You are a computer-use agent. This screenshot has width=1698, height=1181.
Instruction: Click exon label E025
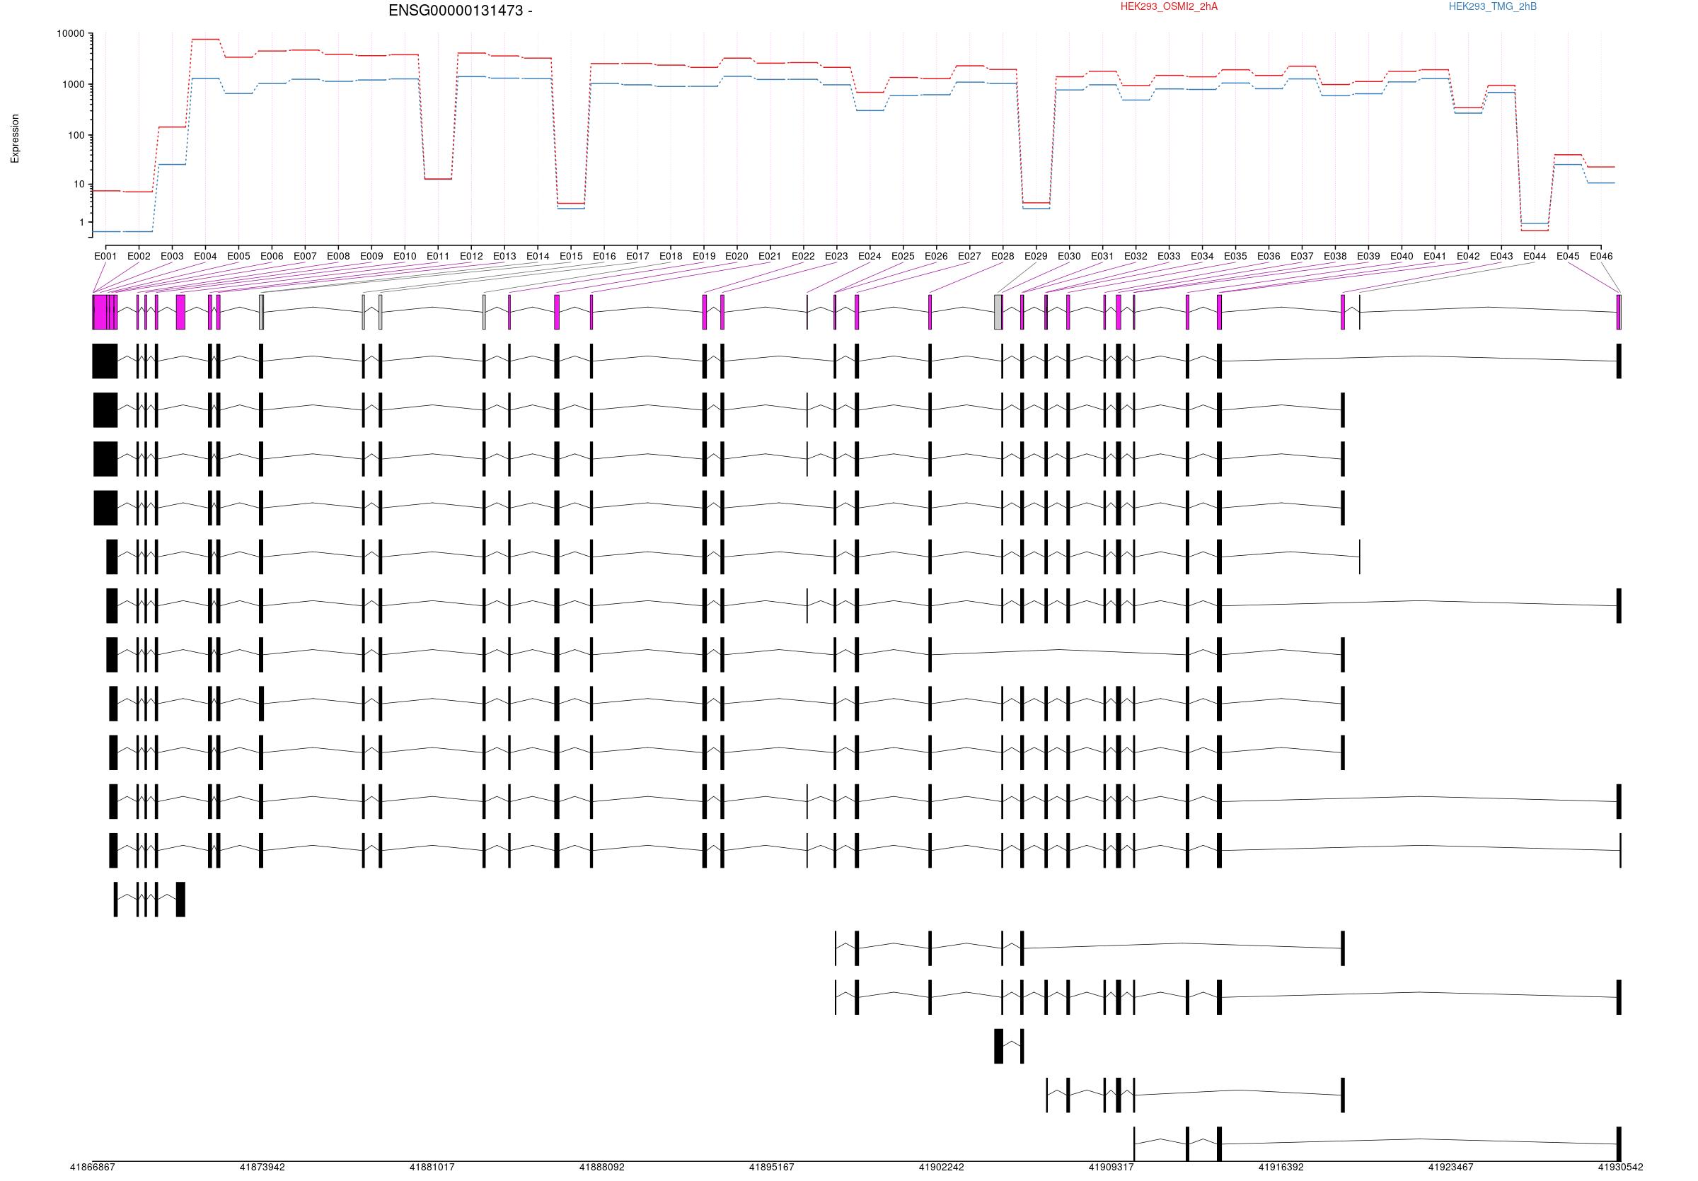click(x=903, y=257)
